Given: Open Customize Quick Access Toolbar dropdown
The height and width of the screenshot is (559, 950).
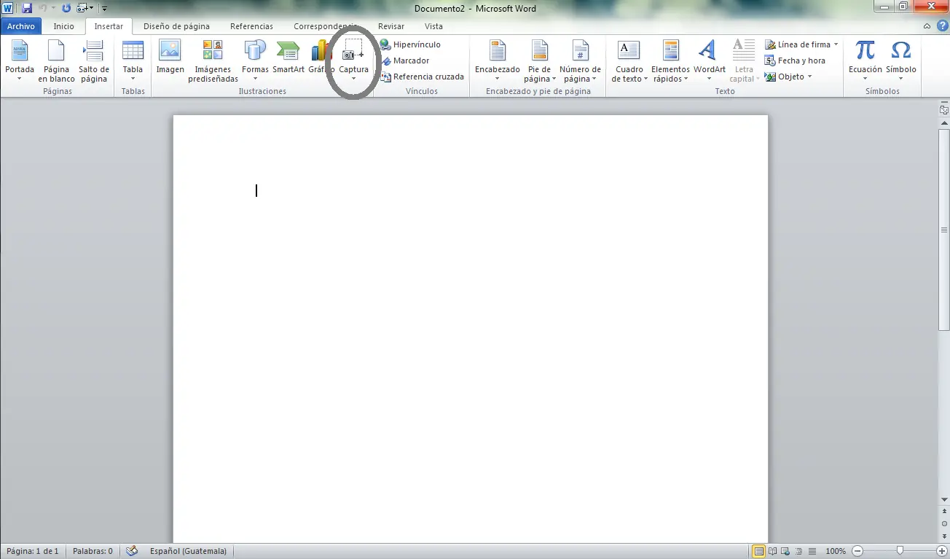Looking at the screenshot, I should pyautogui.click(x=104, y=9).
